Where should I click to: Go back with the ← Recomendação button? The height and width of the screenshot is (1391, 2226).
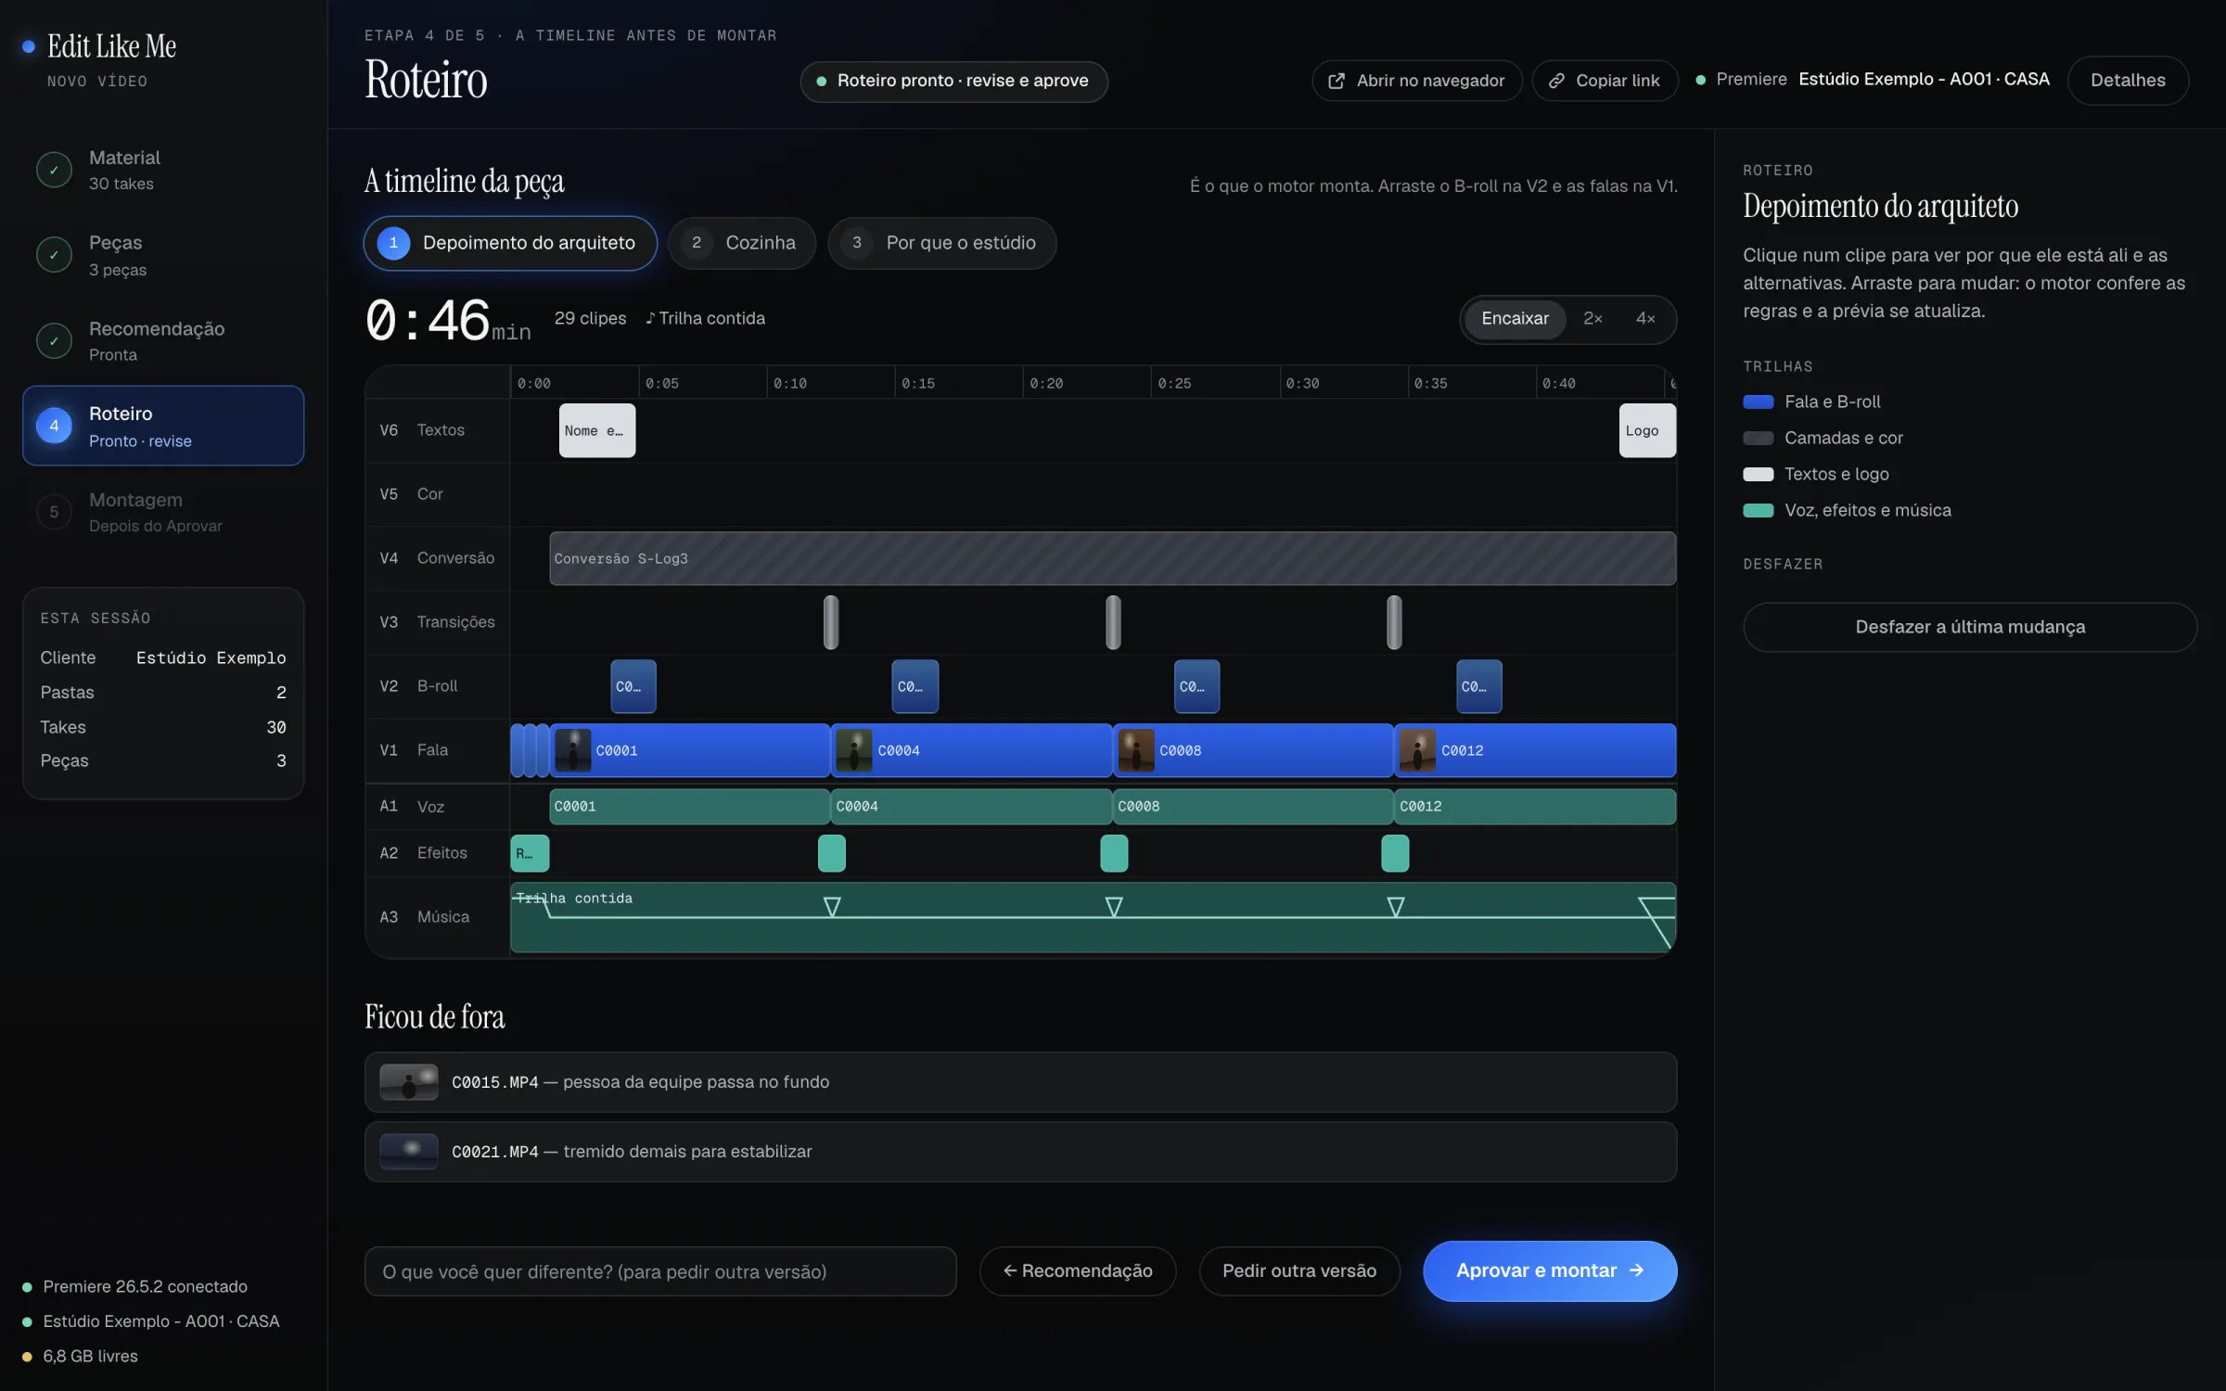[1078, 1270]
